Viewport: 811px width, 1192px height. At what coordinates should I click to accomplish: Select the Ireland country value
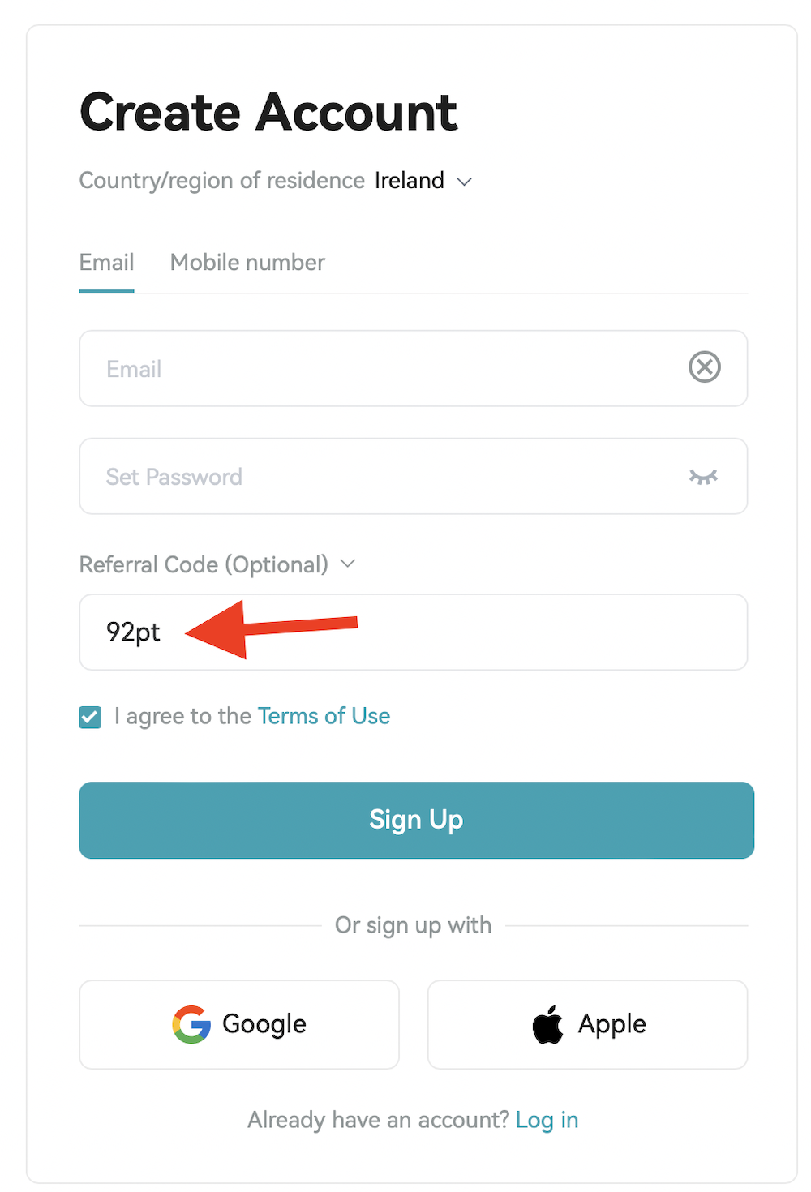tap(409, 180)
